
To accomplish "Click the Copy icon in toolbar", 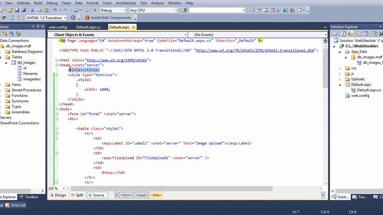I will pos(39,10).
